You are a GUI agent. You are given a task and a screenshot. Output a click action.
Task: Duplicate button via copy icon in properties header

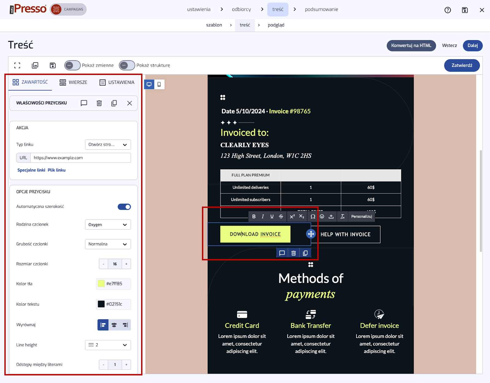pos(114,103)
